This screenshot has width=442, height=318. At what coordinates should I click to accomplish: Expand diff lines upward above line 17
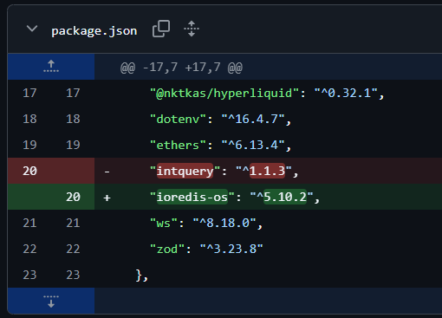[x=51, y=67]
